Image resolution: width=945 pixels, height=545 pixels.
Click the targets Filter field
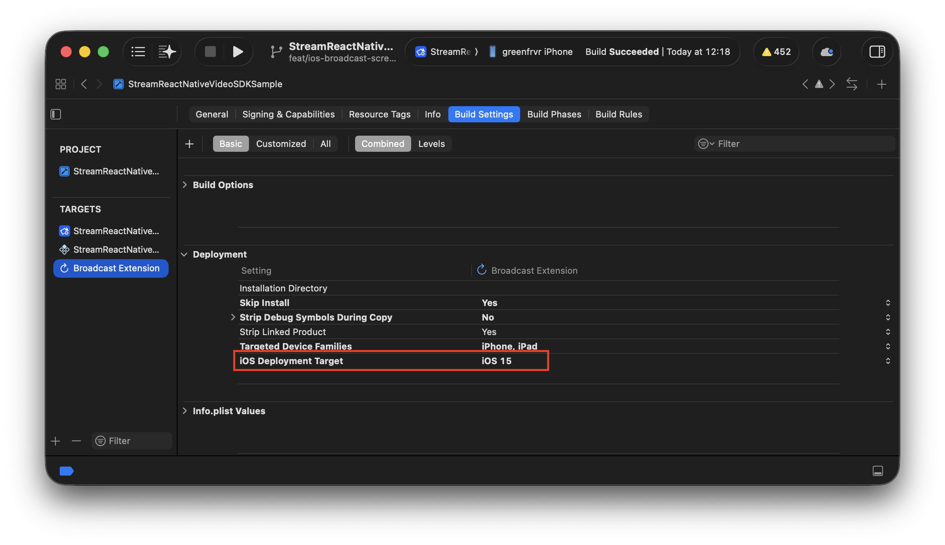(132, 441)
